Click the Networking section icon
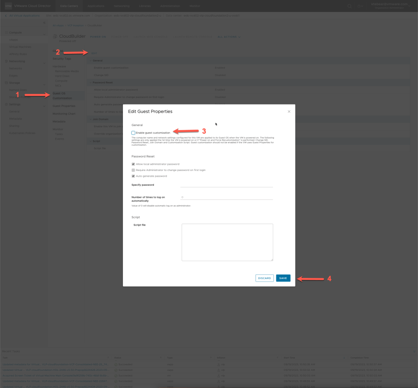418x388 pixels. [6, 61]
